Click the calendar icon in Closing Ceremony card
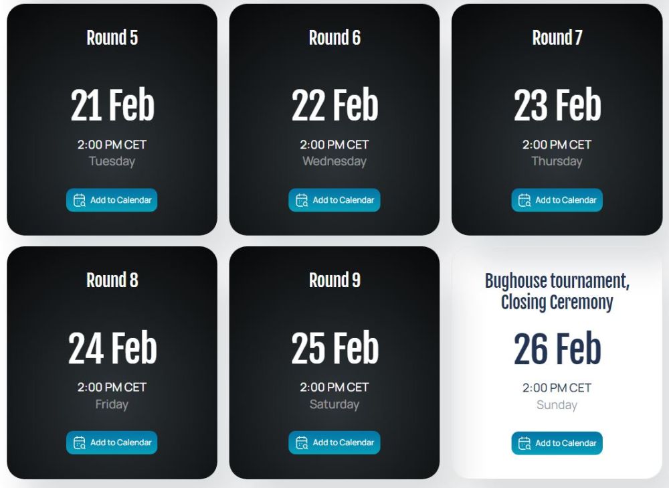This screenshot has width=669, height=488. point(524,443)
